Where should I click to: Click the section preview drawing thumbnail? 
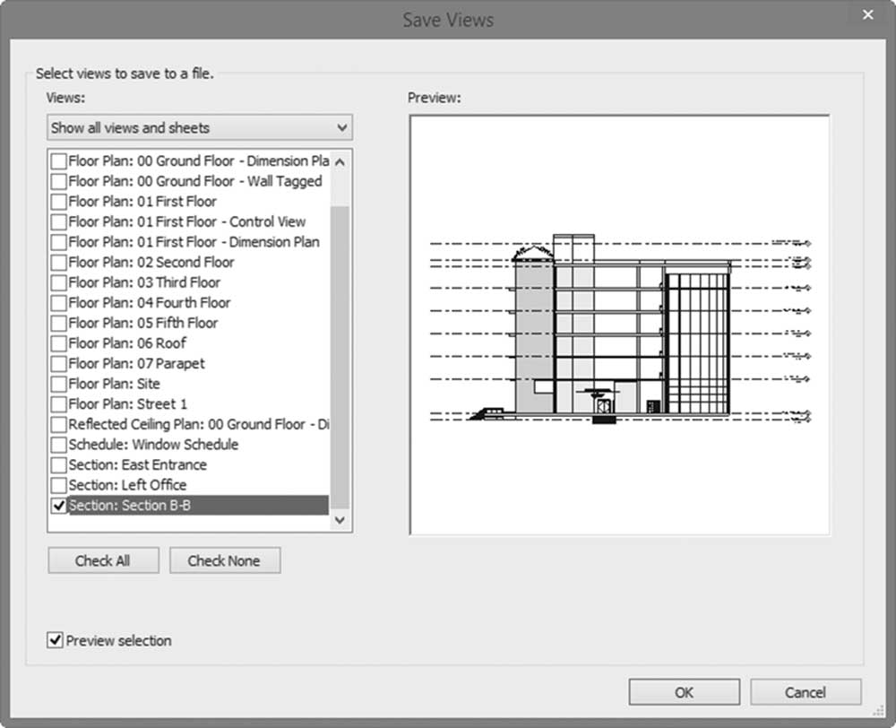619,325
